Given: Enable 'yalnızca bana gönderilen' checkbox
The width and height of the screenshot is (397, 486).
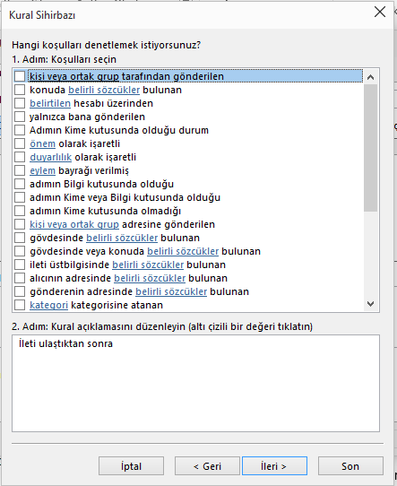Looking at the screenshot, I should coord(20,117).
